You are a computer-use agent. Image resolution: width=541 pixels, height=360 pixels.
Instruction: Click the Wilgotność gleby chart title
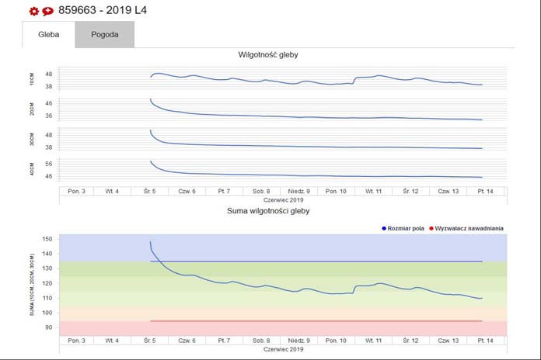point(268,55)
